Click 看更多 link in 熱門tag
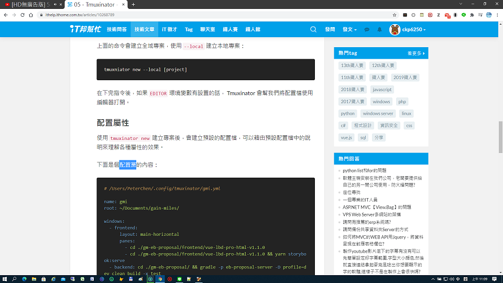The image size is (503, 283). tap(416, 53)
